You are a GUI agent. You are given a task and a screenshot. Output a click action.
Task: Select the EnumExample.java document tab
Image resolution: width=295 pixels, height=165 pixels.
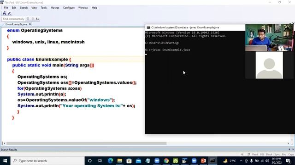tap(16, 24)
